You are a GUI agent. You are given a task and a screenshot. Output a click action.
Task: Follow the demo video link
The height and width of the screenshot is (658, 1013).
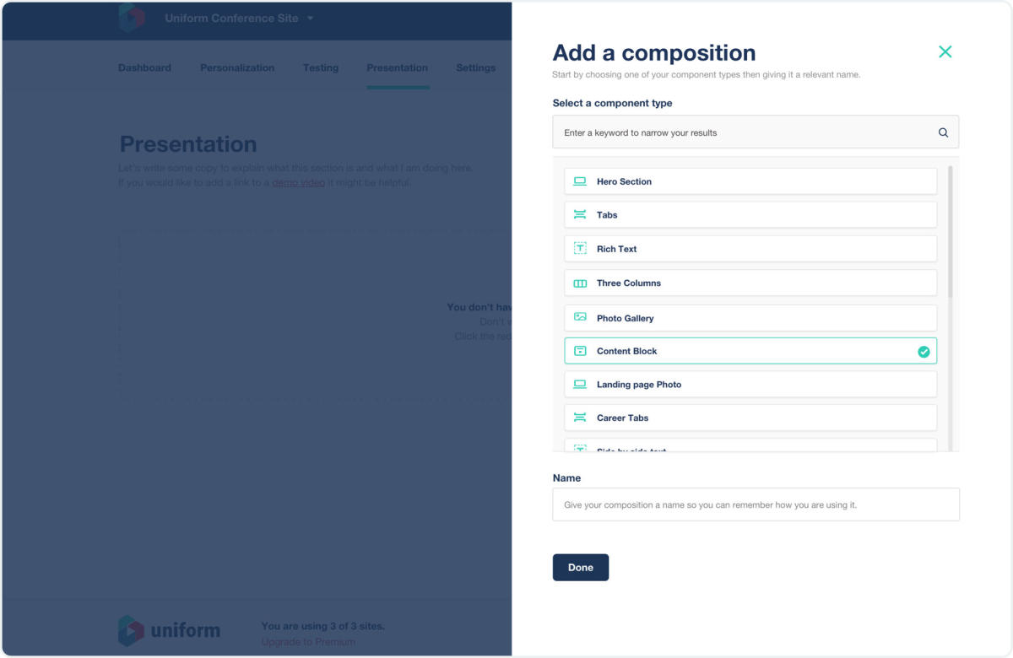click(298, 182)
